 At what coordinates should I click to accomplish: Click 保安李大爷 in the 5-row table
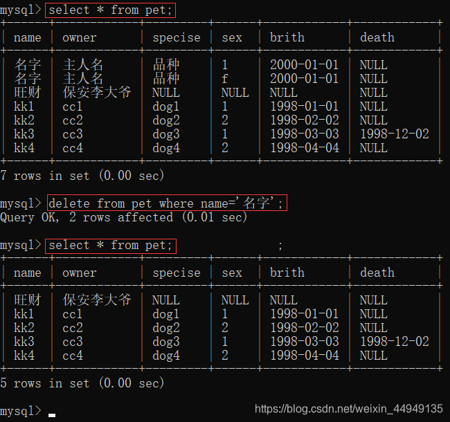point(97,300)
